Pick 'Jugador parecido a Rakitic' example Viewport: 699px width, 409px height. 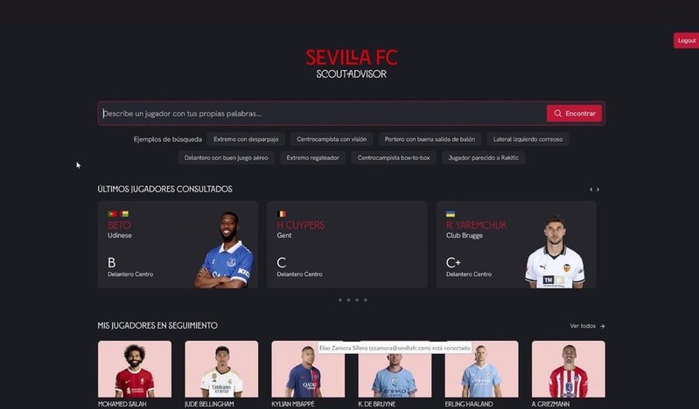click(483, 157)
